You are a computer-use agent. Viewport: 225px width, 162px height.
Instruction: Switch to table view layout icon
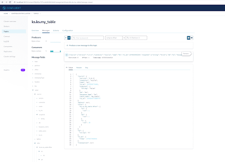(192, 38)
